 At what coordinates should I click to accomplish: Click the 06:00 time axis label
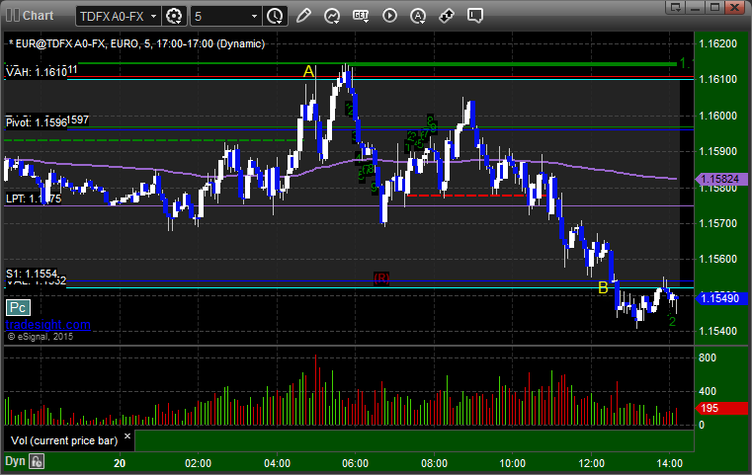(356, 463)
